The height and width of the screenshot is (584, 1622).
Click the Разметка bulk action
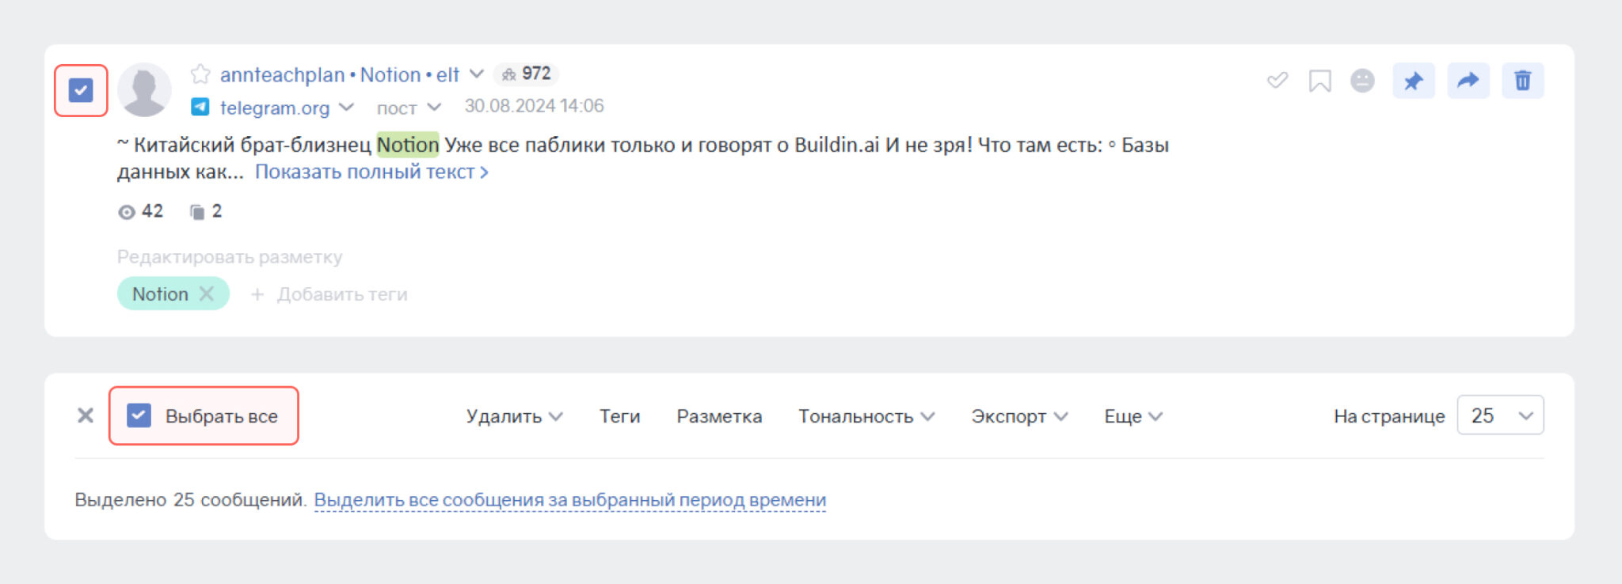click(719, 416)
